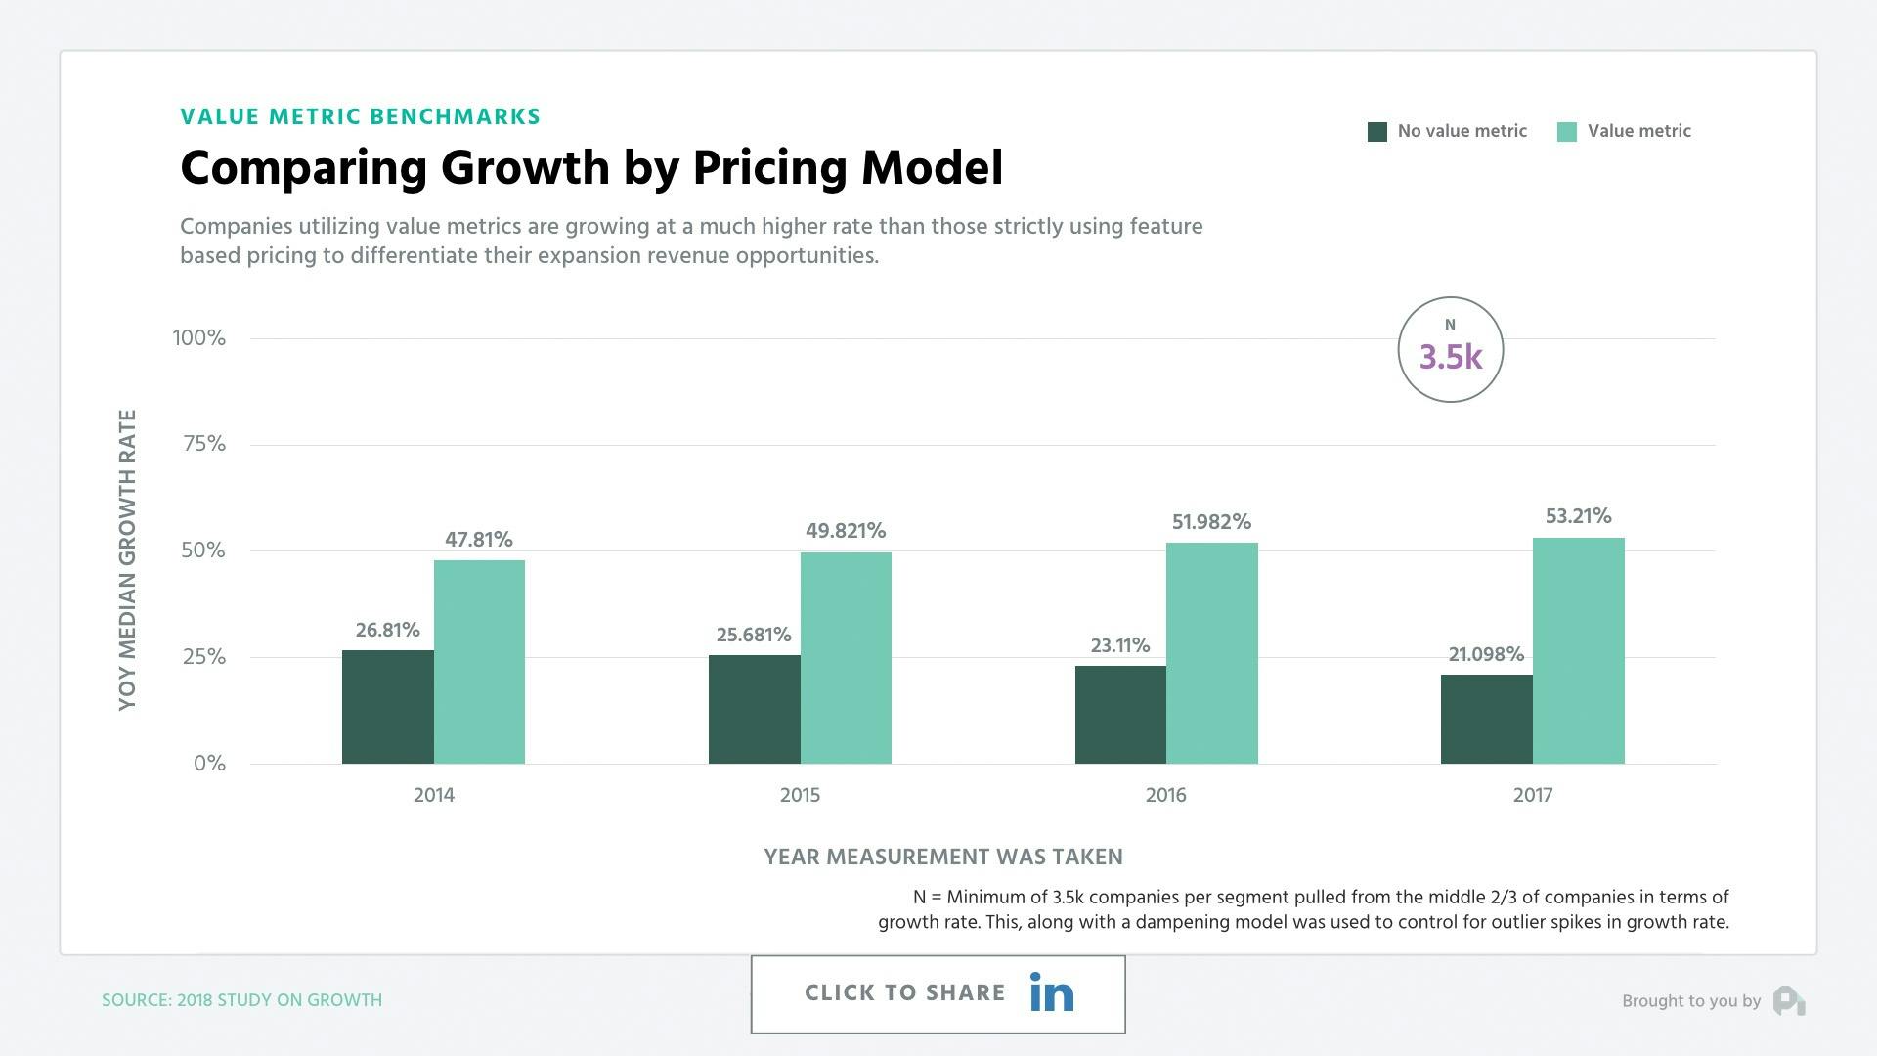Expand the N sample size note details
This screenshot has width=1877, height=1056.
point(1305,908)
